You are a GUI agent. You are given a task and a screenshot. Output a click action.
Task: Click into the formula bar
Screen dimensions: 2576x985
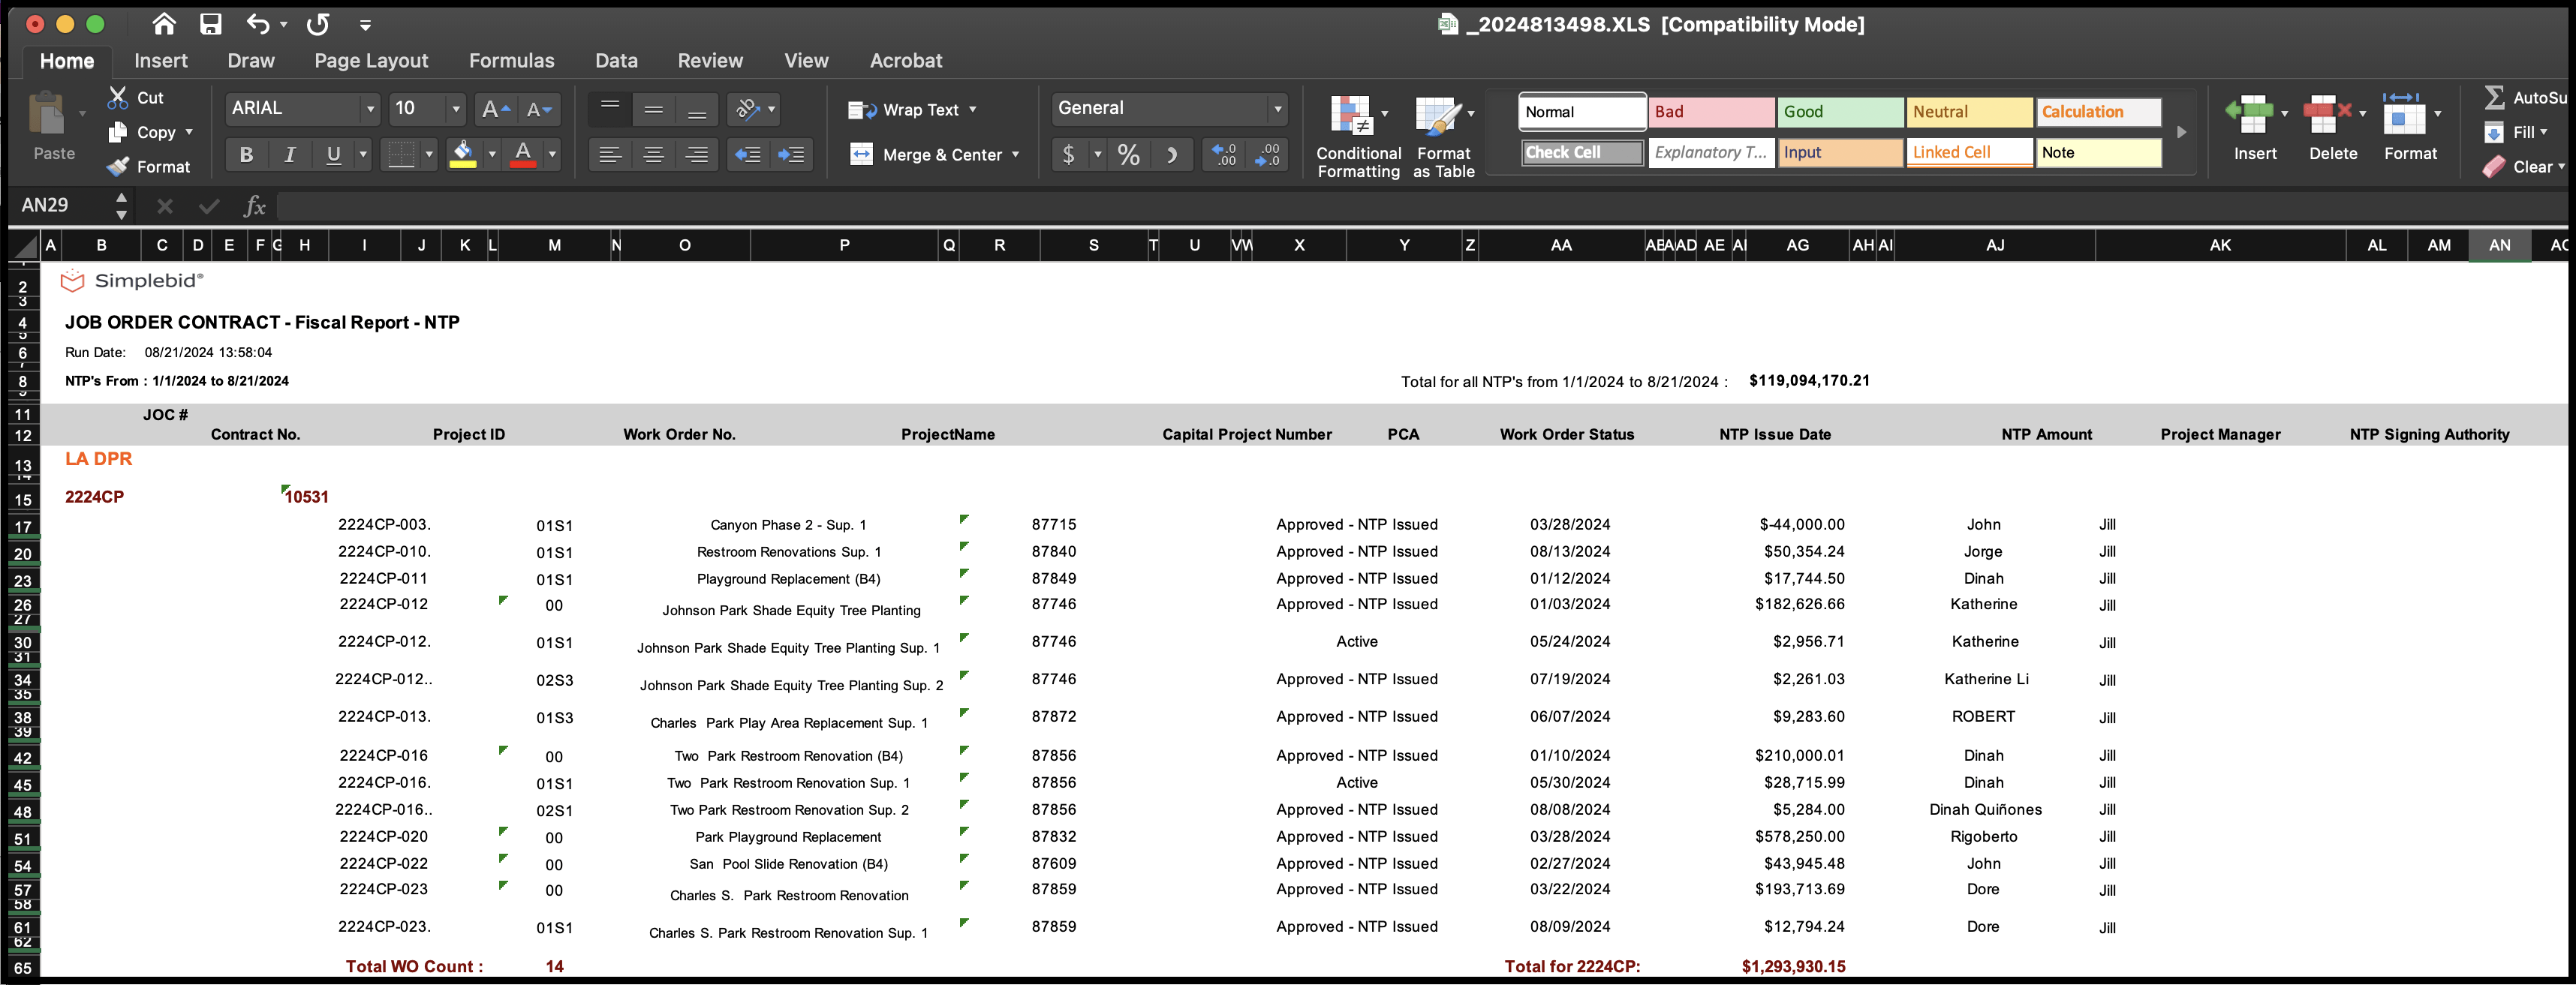tap(1420, 206)
